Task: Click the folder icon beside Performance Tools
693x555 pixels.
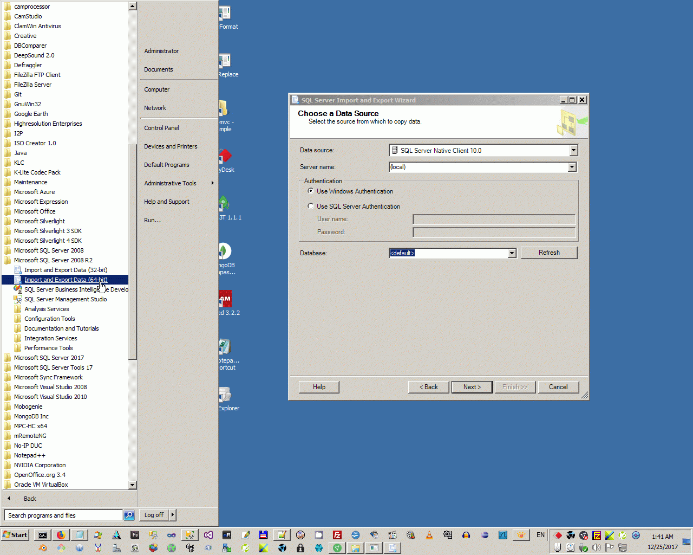Action: point(17,348)
